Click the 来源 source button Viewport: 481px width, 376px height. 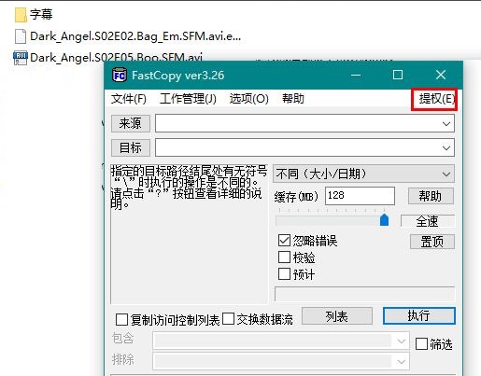tap(131, 123)
